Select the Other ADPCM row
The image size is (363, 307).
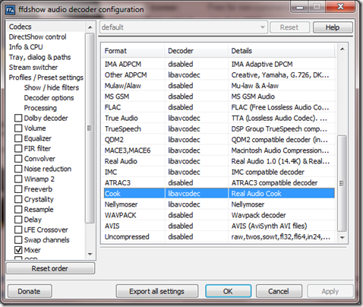(x=219, y=75)
